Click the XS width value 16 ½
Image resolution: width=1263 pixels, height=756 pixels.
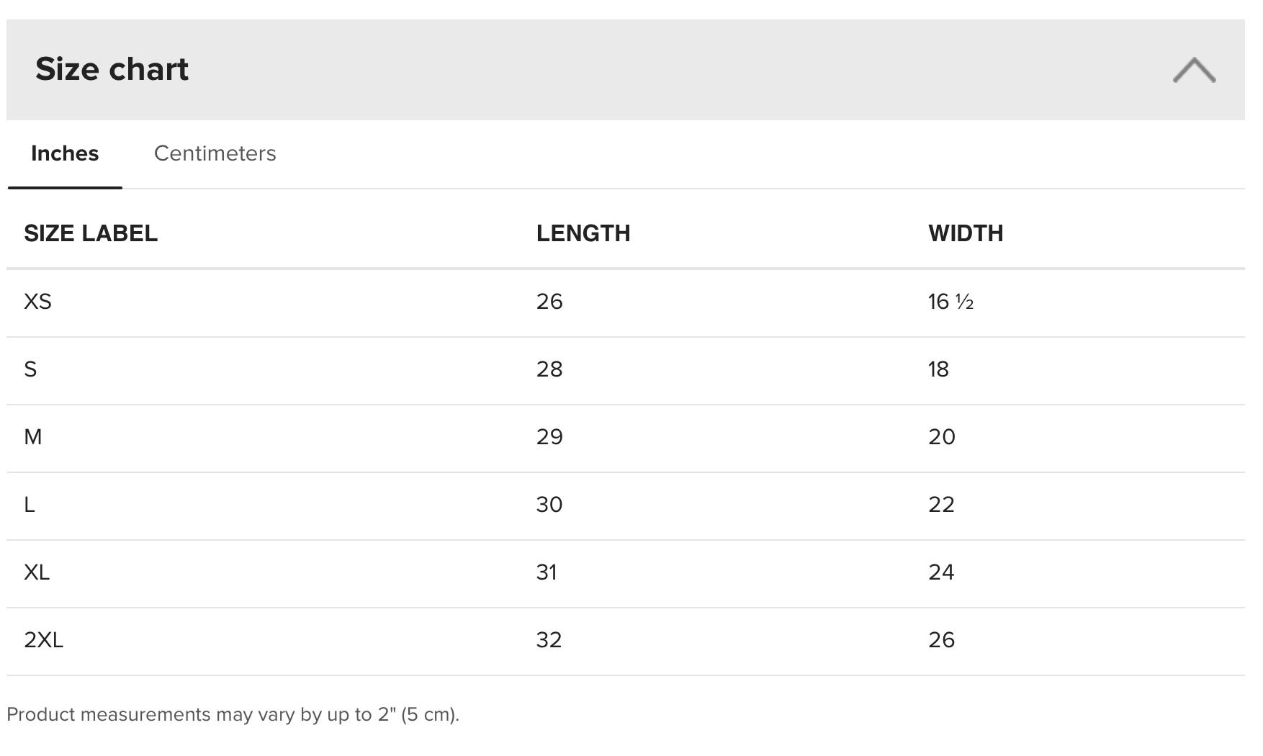click(950, 302)
